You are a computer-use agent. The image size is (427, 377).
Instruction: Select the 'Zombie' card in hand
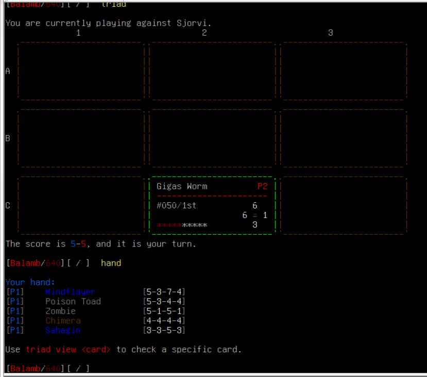pos(60,311)
